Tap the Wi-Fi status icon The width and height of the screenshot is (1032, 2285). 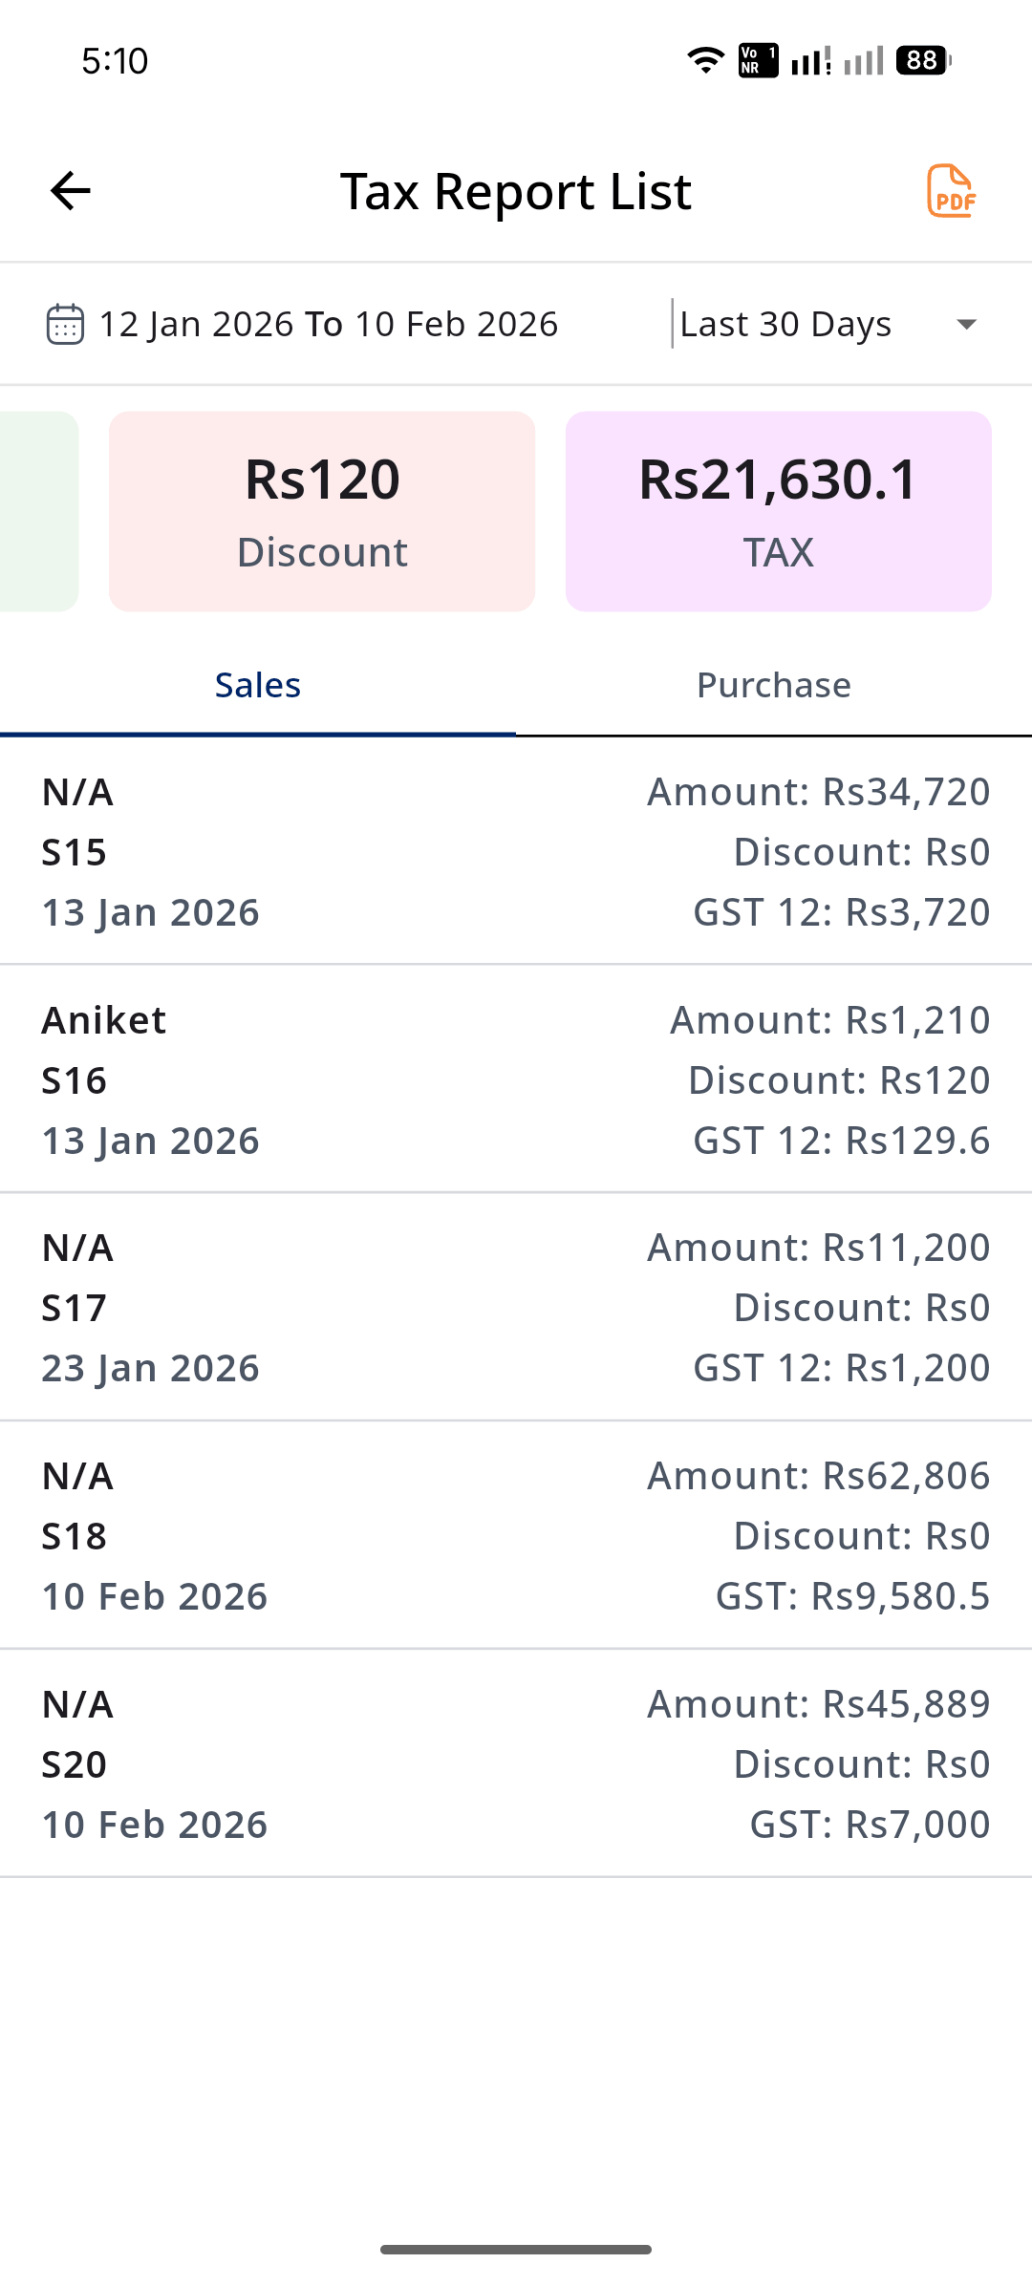tap(705, 60)
